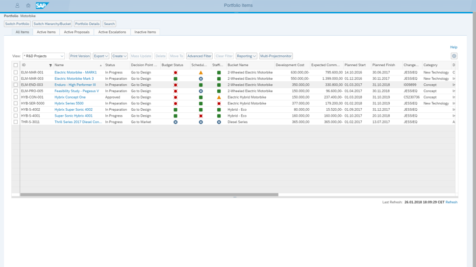Switch to the Inactive Items tab
The height and width of the screenshot is (267, 476).
145,32
